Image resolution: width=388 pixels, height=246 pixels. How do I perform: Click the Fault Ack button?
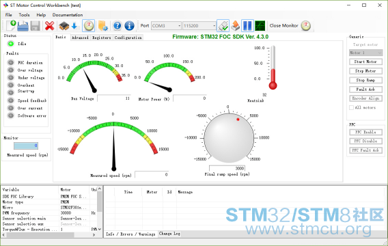click(365, 90)
